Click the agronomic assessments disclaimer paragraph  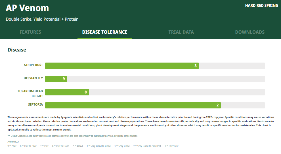pos(141,123)
